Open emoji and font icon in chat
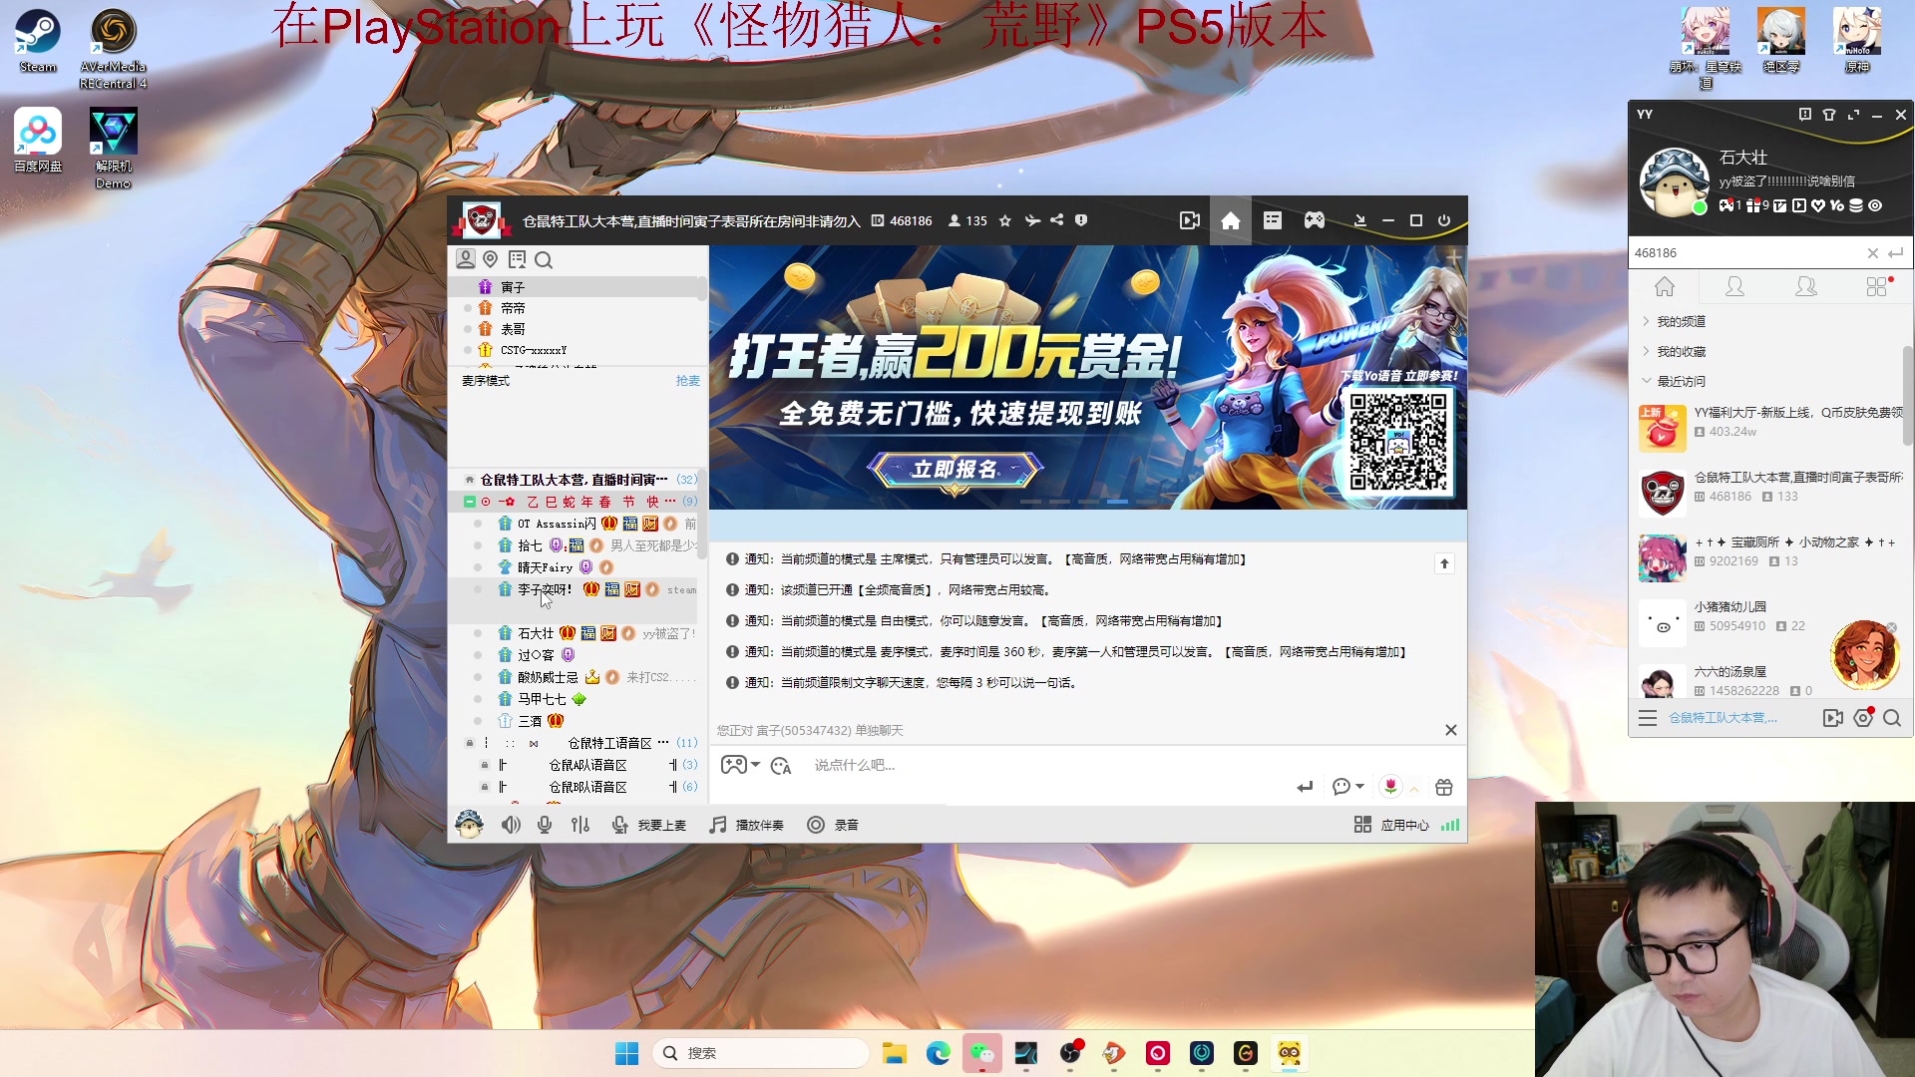Image resolution: width=1915 pixels, height=1077 pixels. click(781, 766)
